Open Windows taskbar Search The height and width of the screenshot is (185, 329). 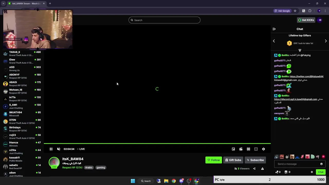click(146, 181)
